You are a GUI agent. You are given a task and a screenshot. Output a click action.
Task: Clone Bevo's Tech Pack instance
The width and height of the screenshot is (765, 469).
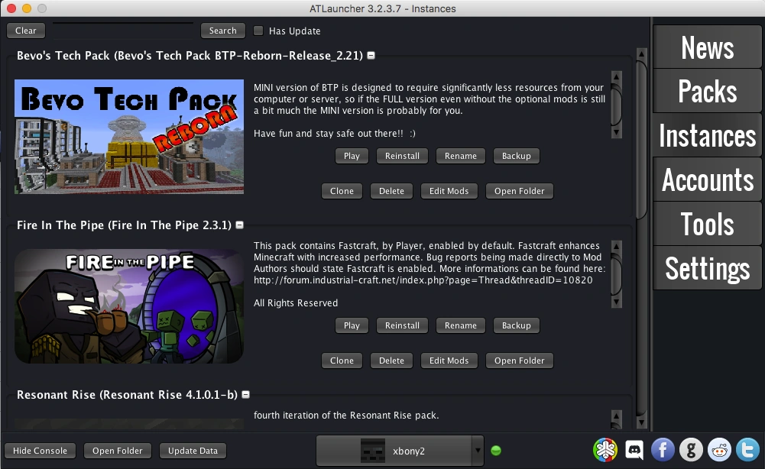(342, 191)
